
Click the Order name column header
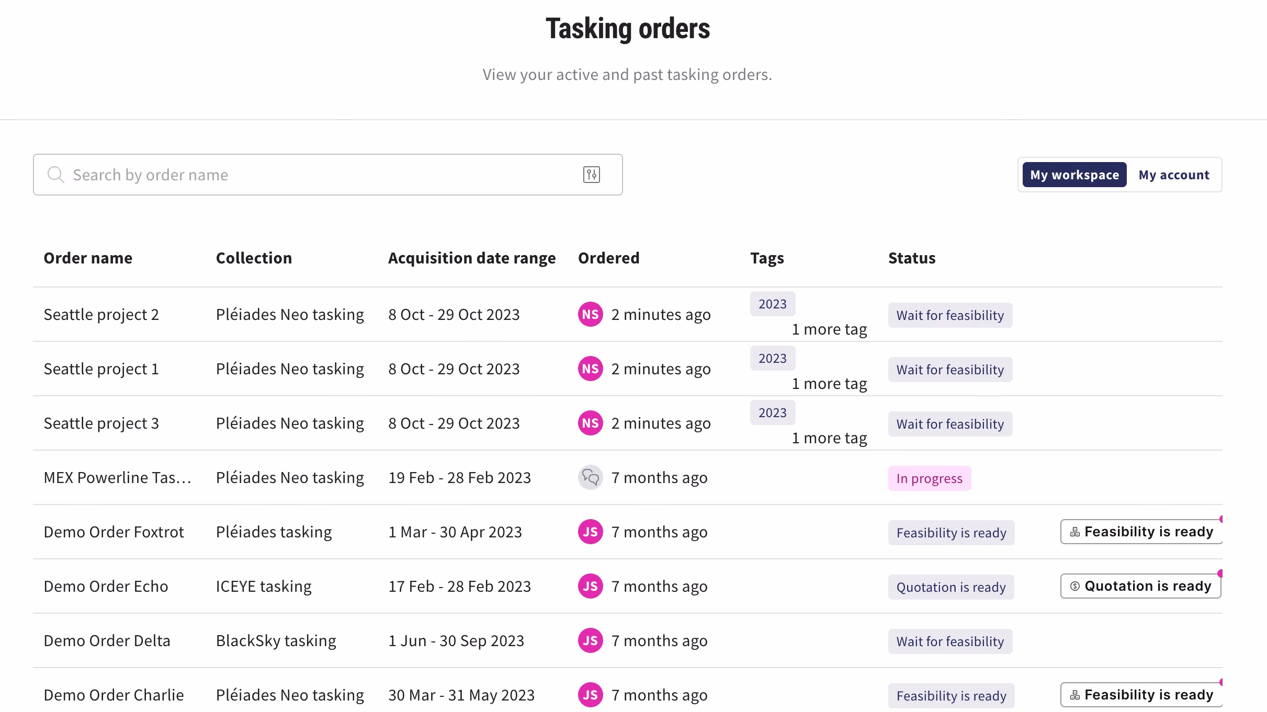88,258
